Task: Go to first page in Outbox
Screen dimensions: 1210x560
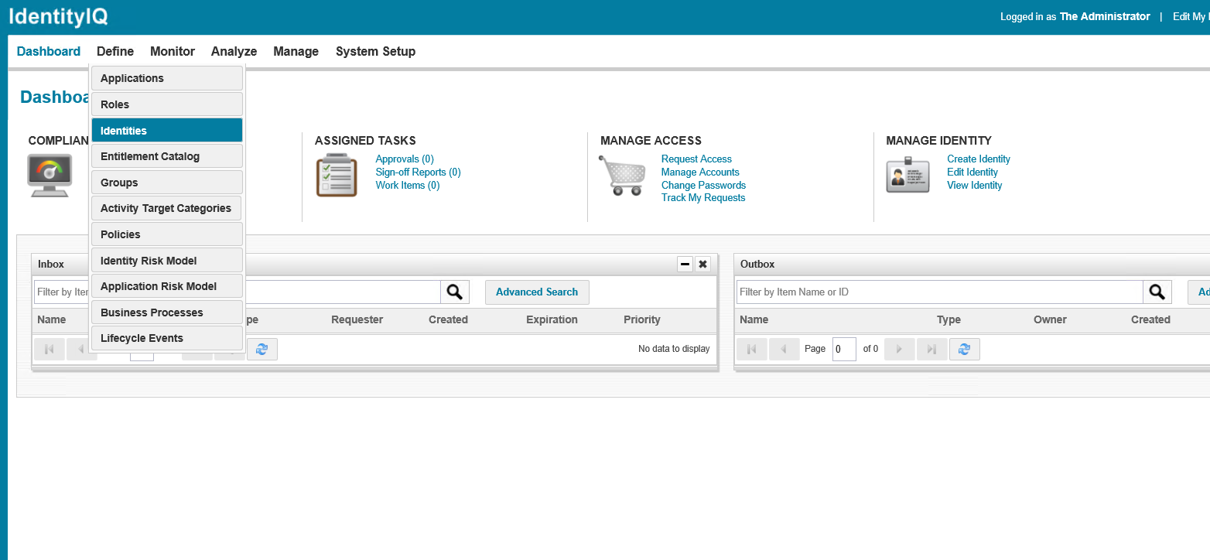Action: pyautogui.click(x=752, y=349)
